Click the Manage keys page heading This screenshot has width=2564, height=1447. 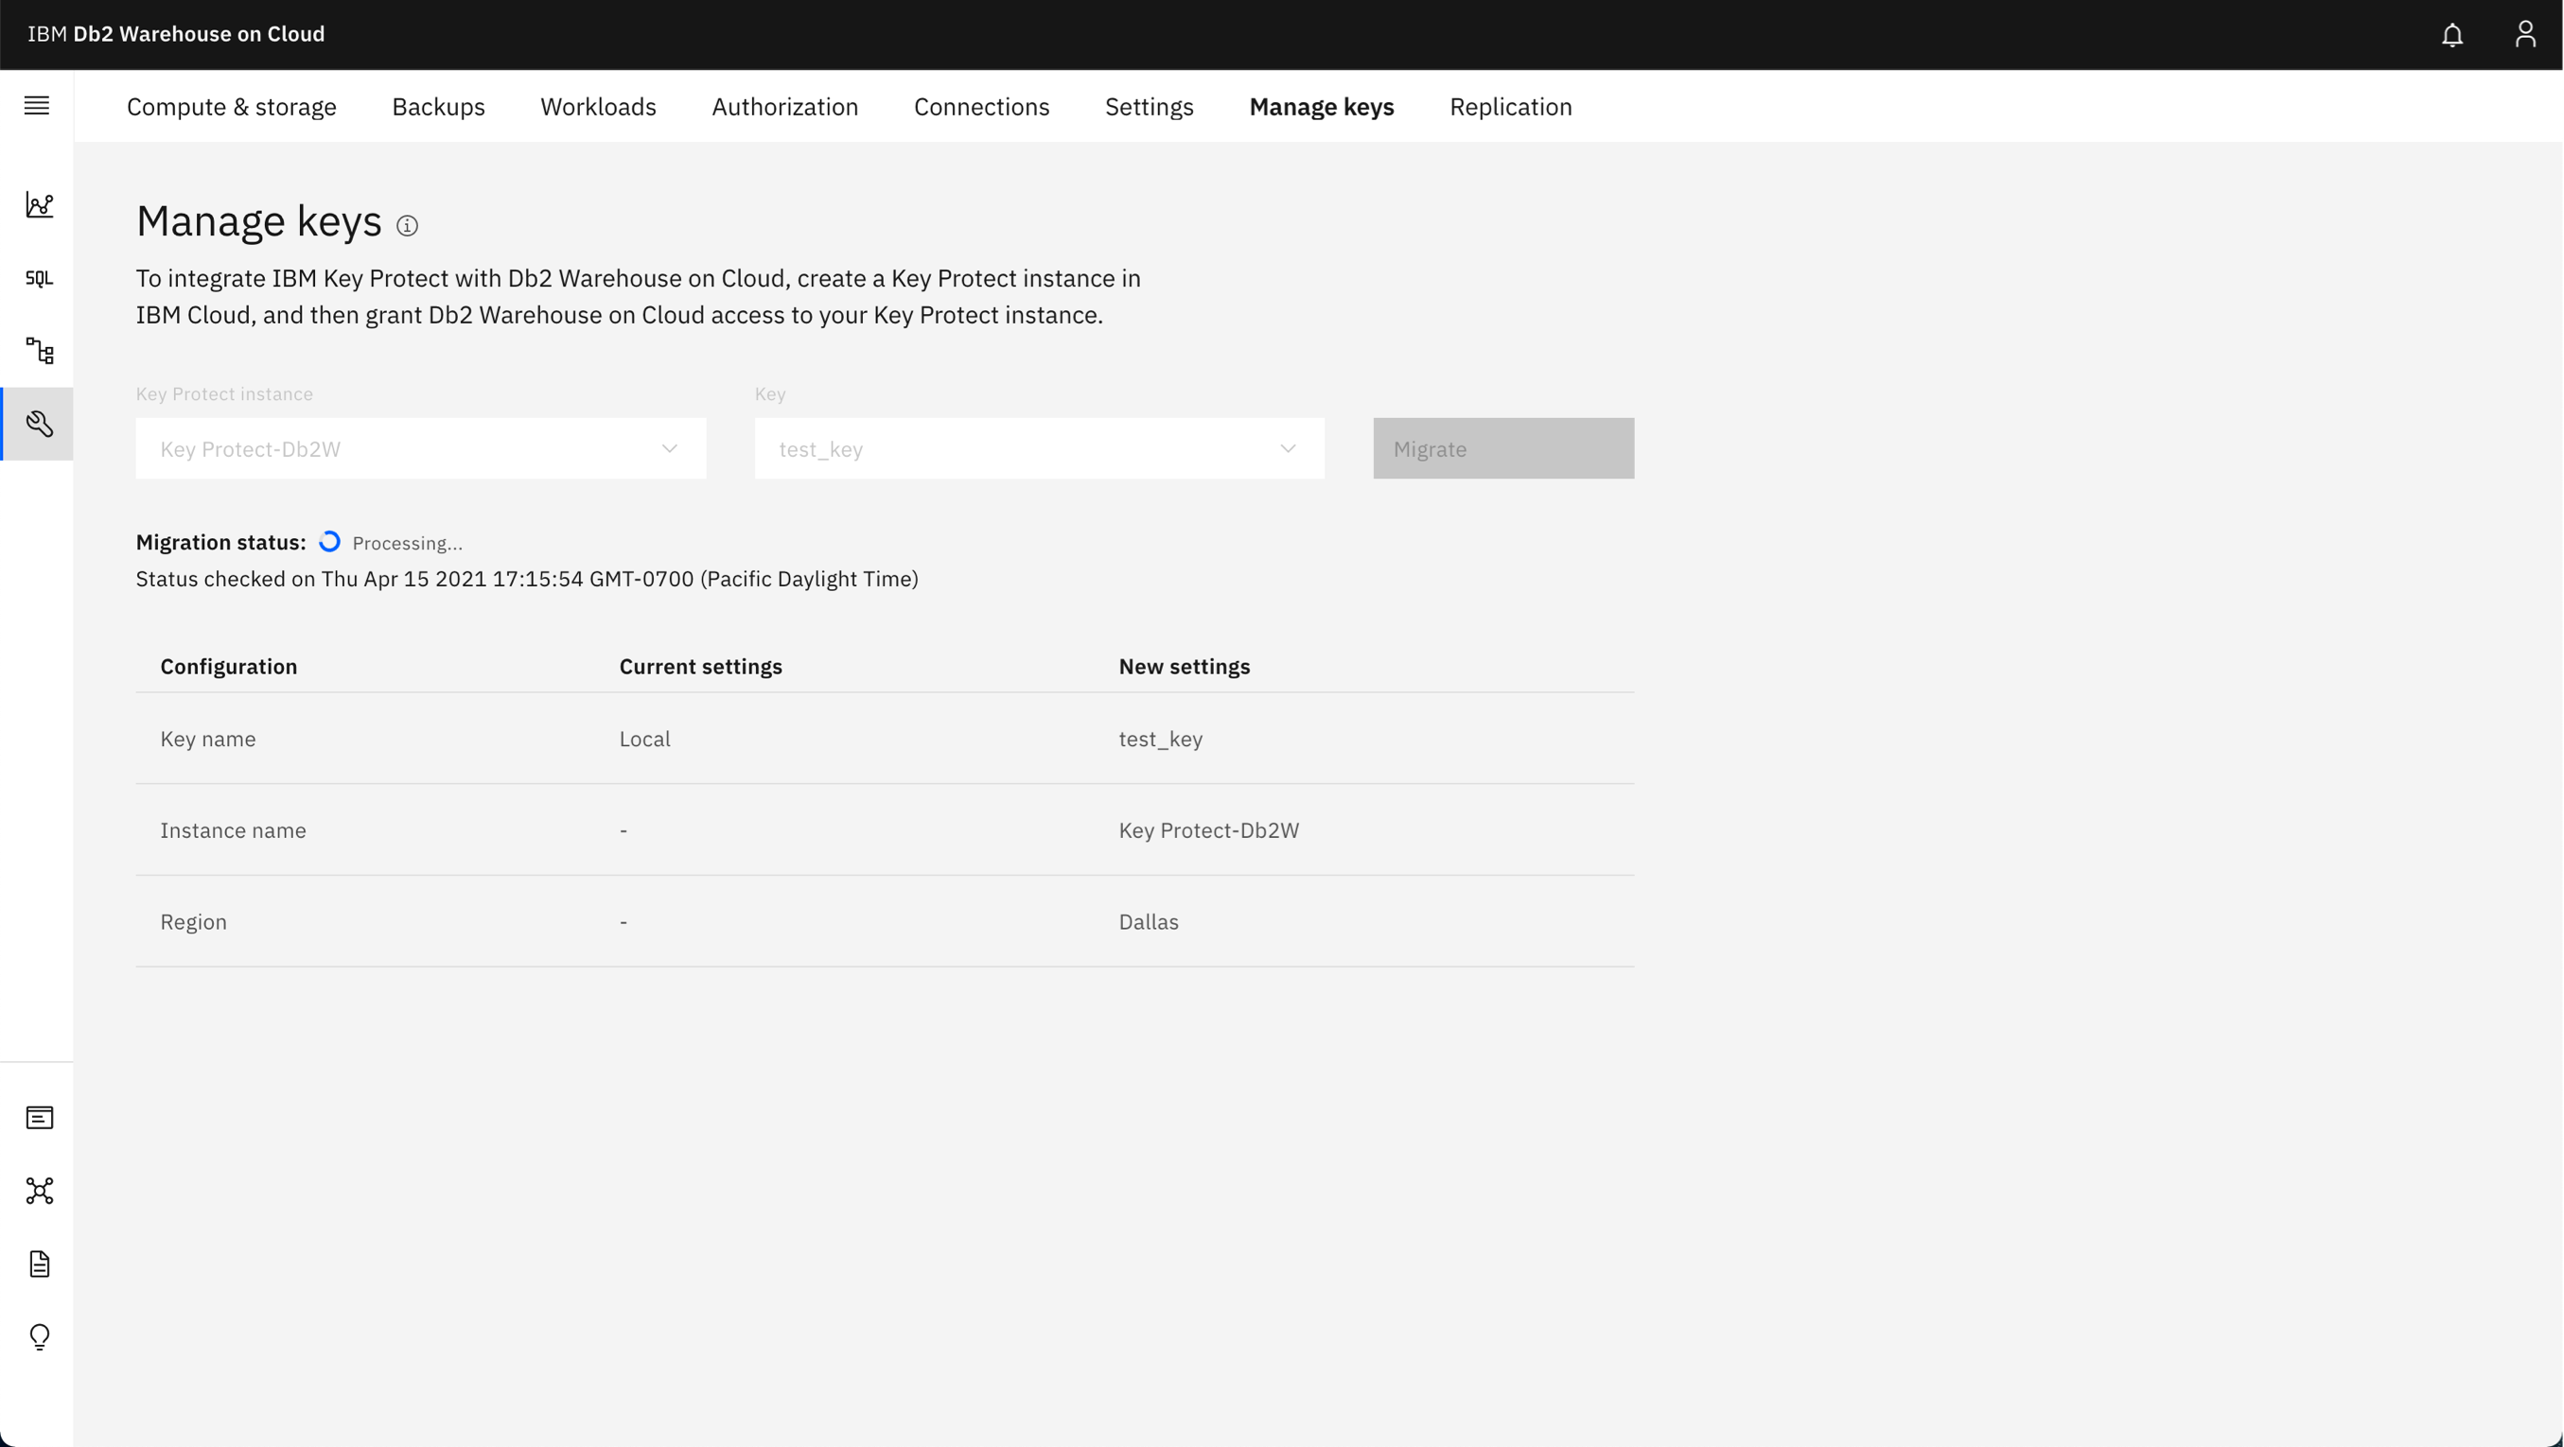259,221
